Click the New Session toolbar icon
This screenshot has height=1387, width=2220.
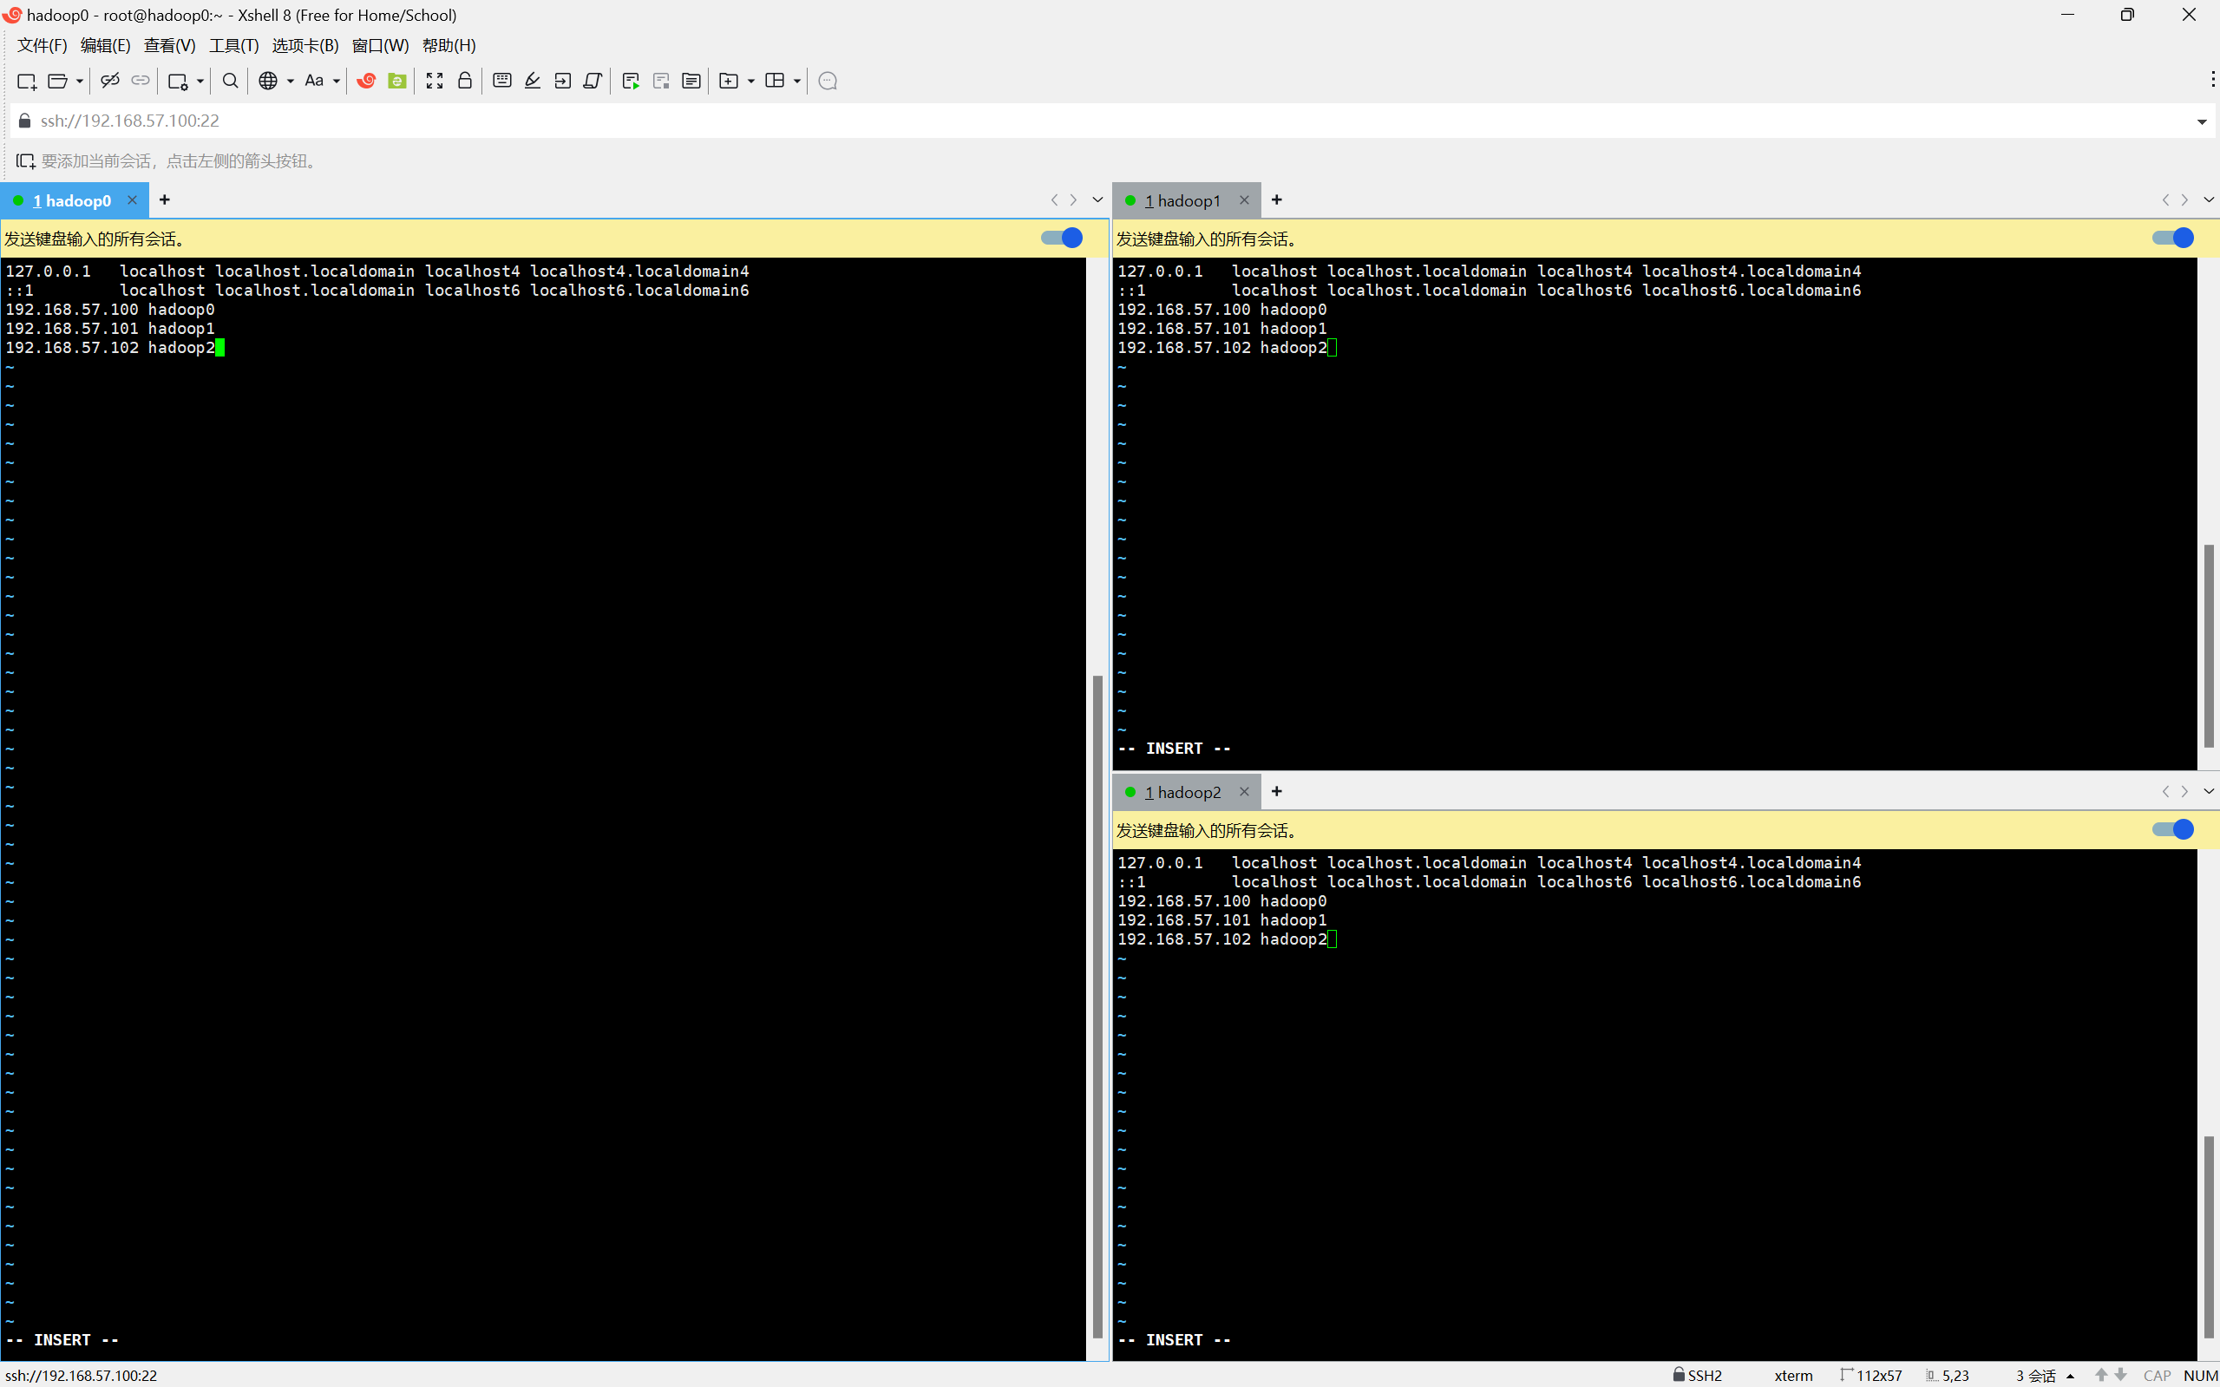tap(26, 82)
